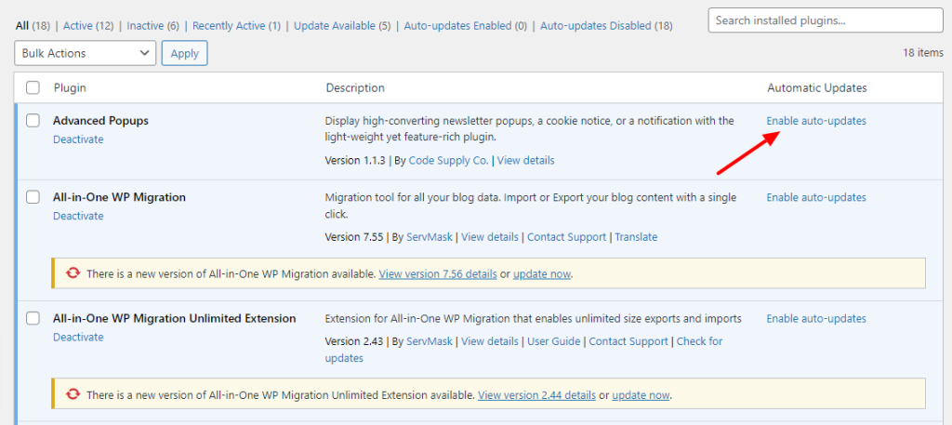Open the Bulk Actions dropdown
The image size is (952, 425).
click(85, 53)
